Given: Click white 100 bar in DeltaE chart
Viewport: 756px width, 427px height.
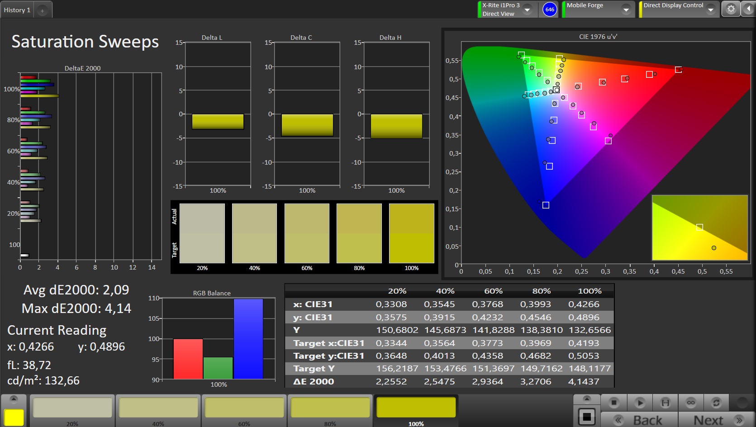Looking at the screenshot, I should pos(24,256).
